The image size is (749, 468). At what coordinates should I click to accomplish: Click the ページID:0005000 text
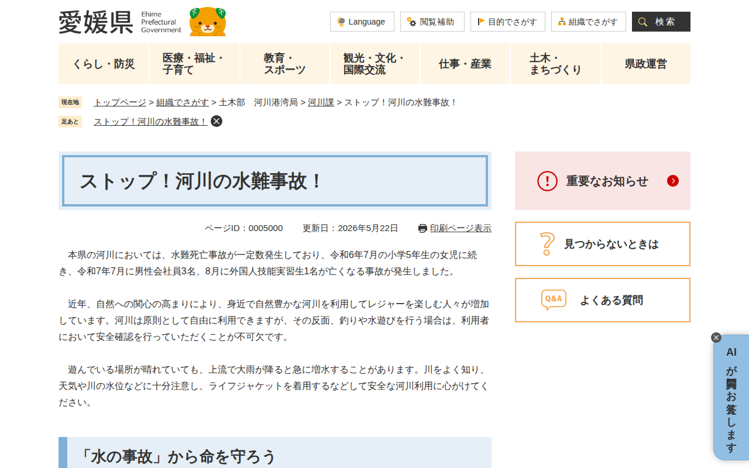click(243, 228)
